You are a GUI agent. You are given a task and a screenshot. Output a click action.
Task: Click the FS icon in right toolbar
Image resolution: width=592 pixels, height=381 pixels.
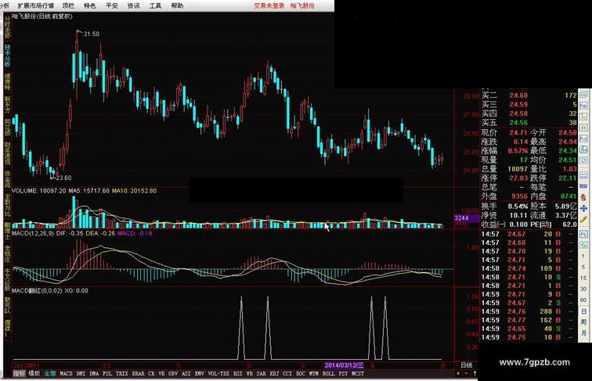click(x=583, y=234)
